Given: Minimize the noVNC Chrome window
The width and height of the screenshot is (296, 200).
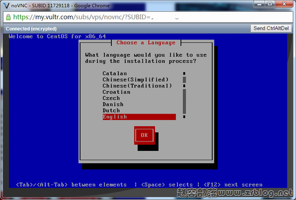Looking at the screenshot, I should (x=260, y=4).
